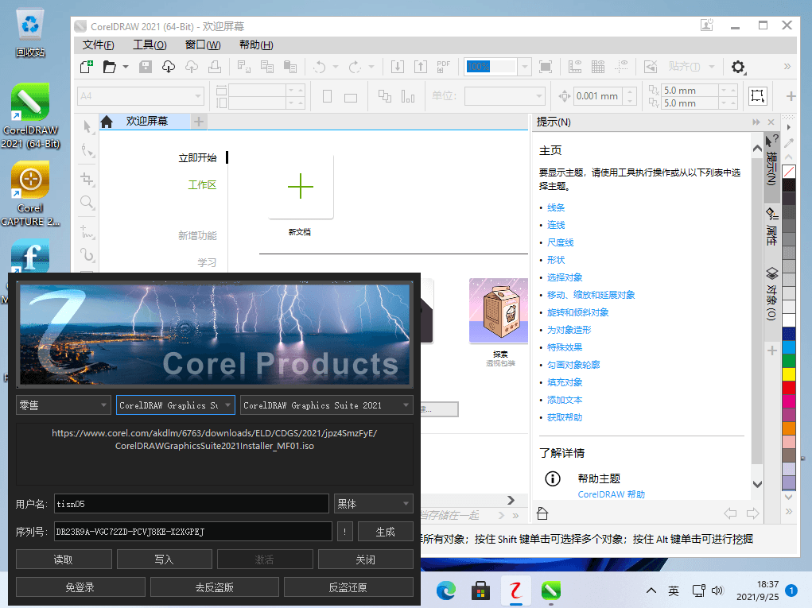Click the Portrait orientation icon

tap(328, 96)
